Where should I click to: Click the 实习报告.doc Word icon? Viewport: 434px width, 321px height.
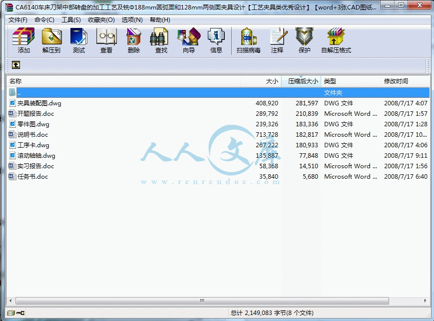coord(12,166)
